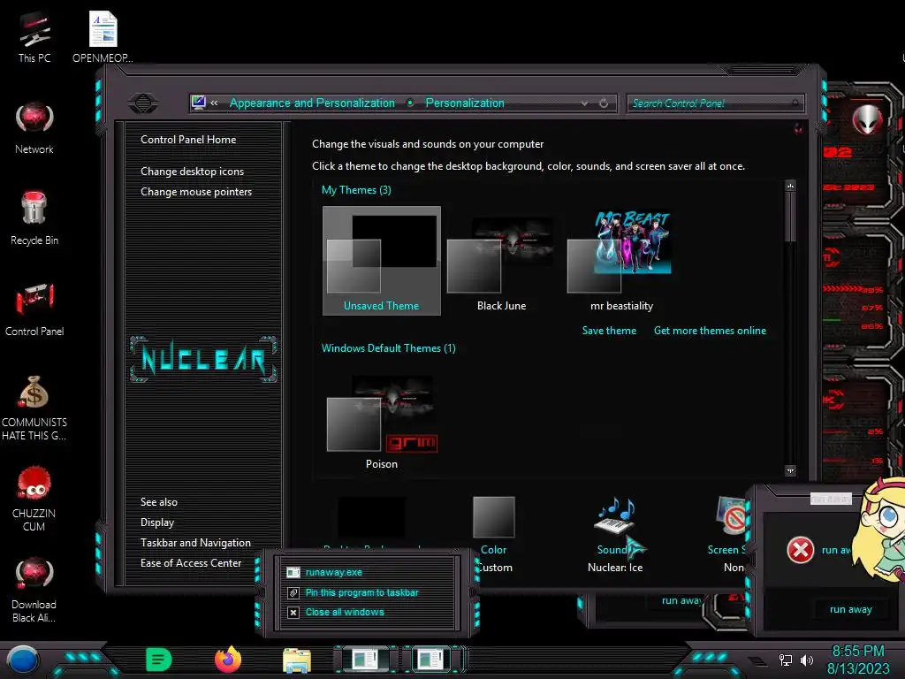Switch to second taskbar window button

point(431,660)
